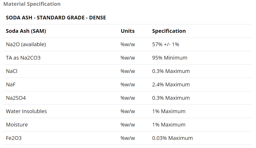Click the NaF row label
256x148 pixels.
[11, 84]
